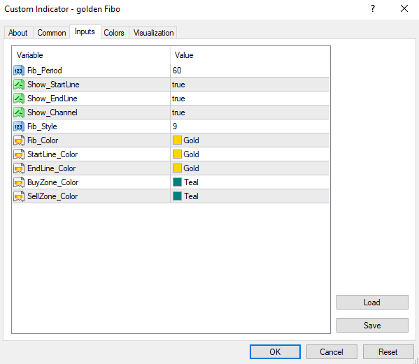Click the gold swatch for Fib_Color
The image size is (419, 364).
tap(177, 140)
